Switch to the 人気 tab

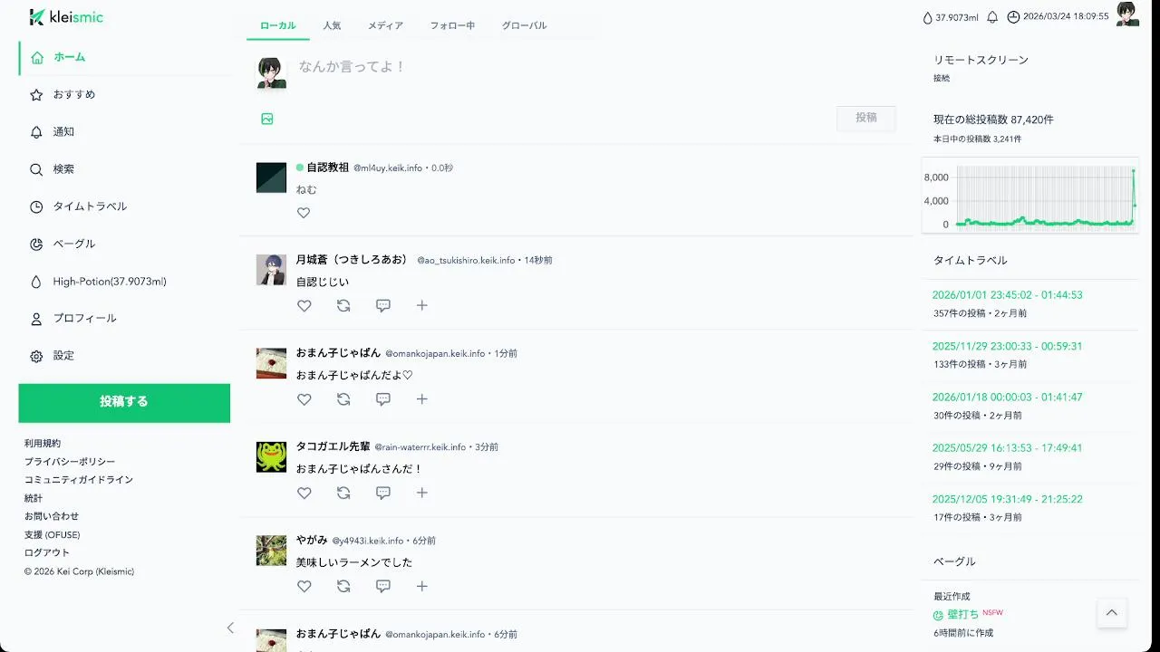tap(332, 25)
